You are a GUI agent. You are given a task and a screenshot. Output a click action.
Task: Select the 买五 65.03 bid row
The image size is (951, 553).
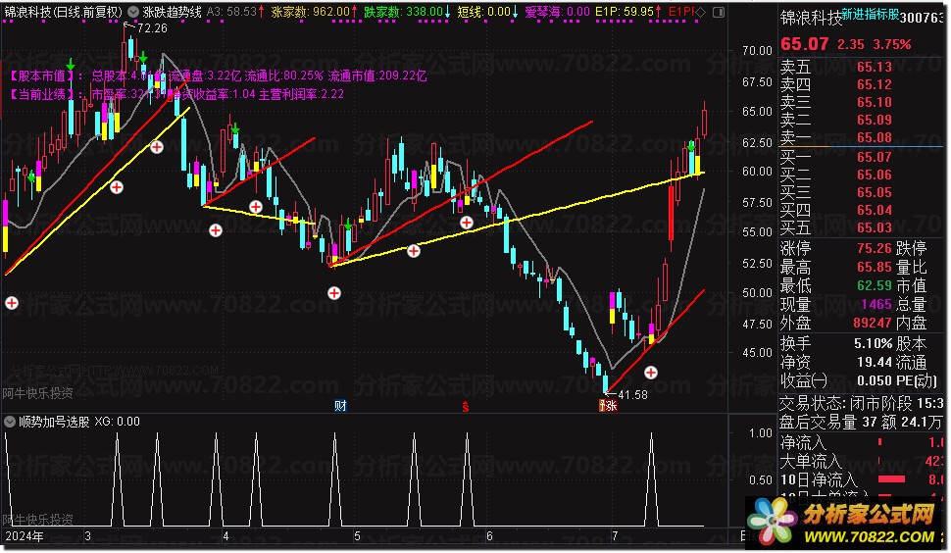click(836, 227)
